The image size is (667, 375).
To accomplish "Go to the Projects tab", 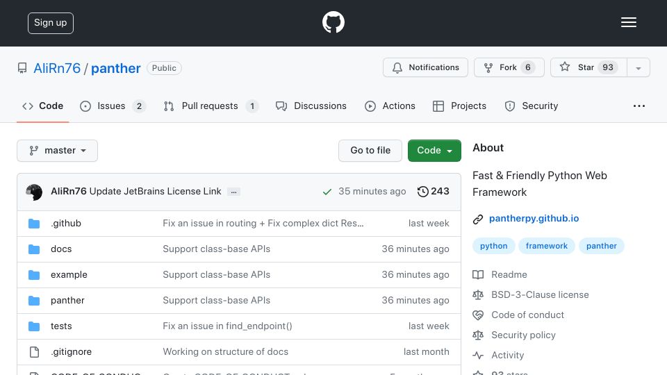I will point(459,106).
